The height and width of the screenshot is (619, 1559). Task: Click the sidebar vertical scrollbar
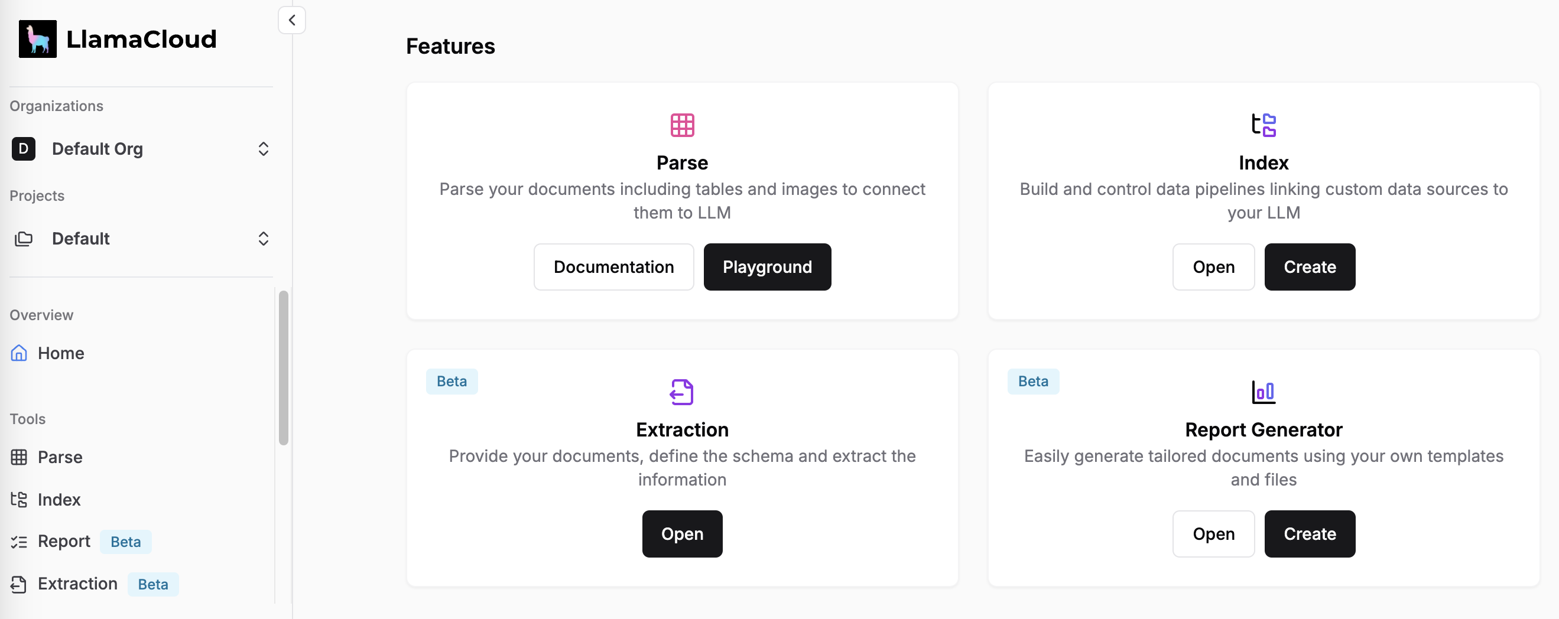coord(283,368)
